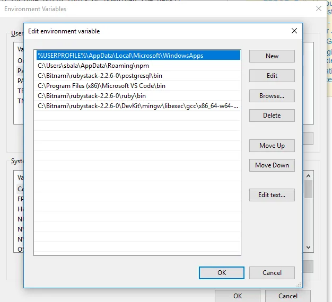Click the Edit button

272,76
